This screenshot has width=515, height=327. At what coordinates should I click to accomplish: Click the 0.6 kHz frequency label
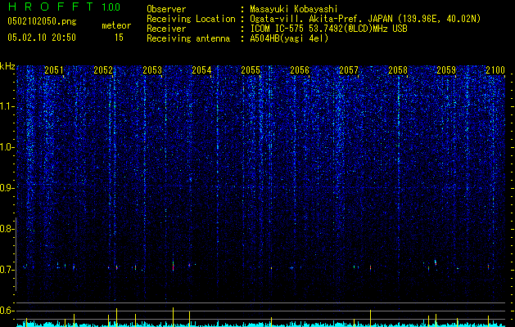click(x=7, y=311)
